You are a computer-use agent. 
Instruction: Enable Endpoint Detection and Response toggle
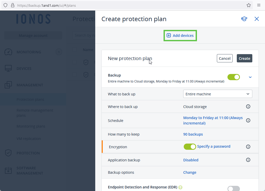[233, 189]
